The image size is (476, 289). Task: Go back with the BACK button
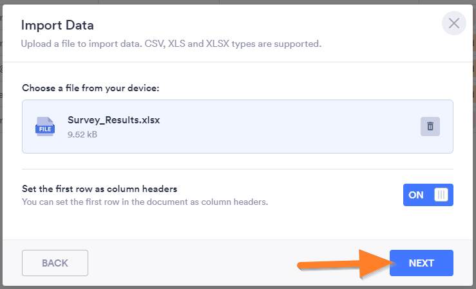55,263
